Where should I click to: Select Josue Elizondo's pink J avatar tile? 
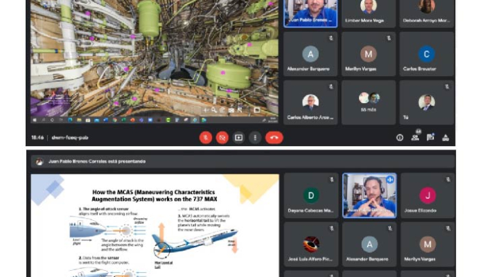[x=427, y=196]
